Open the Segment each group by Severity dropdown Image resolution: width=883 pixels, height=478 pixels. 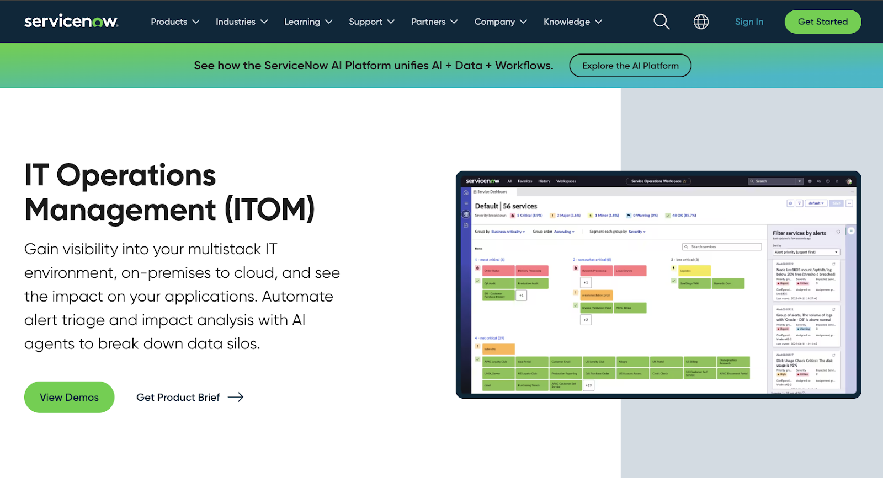(x=637, y=232)
